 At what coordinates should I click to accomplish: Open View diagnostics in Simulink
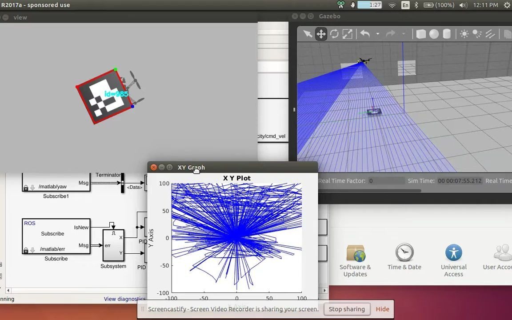[125, 299]
